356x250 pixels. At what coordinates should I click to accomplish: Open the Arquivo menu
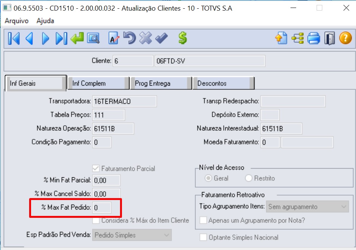click(17, 21)
